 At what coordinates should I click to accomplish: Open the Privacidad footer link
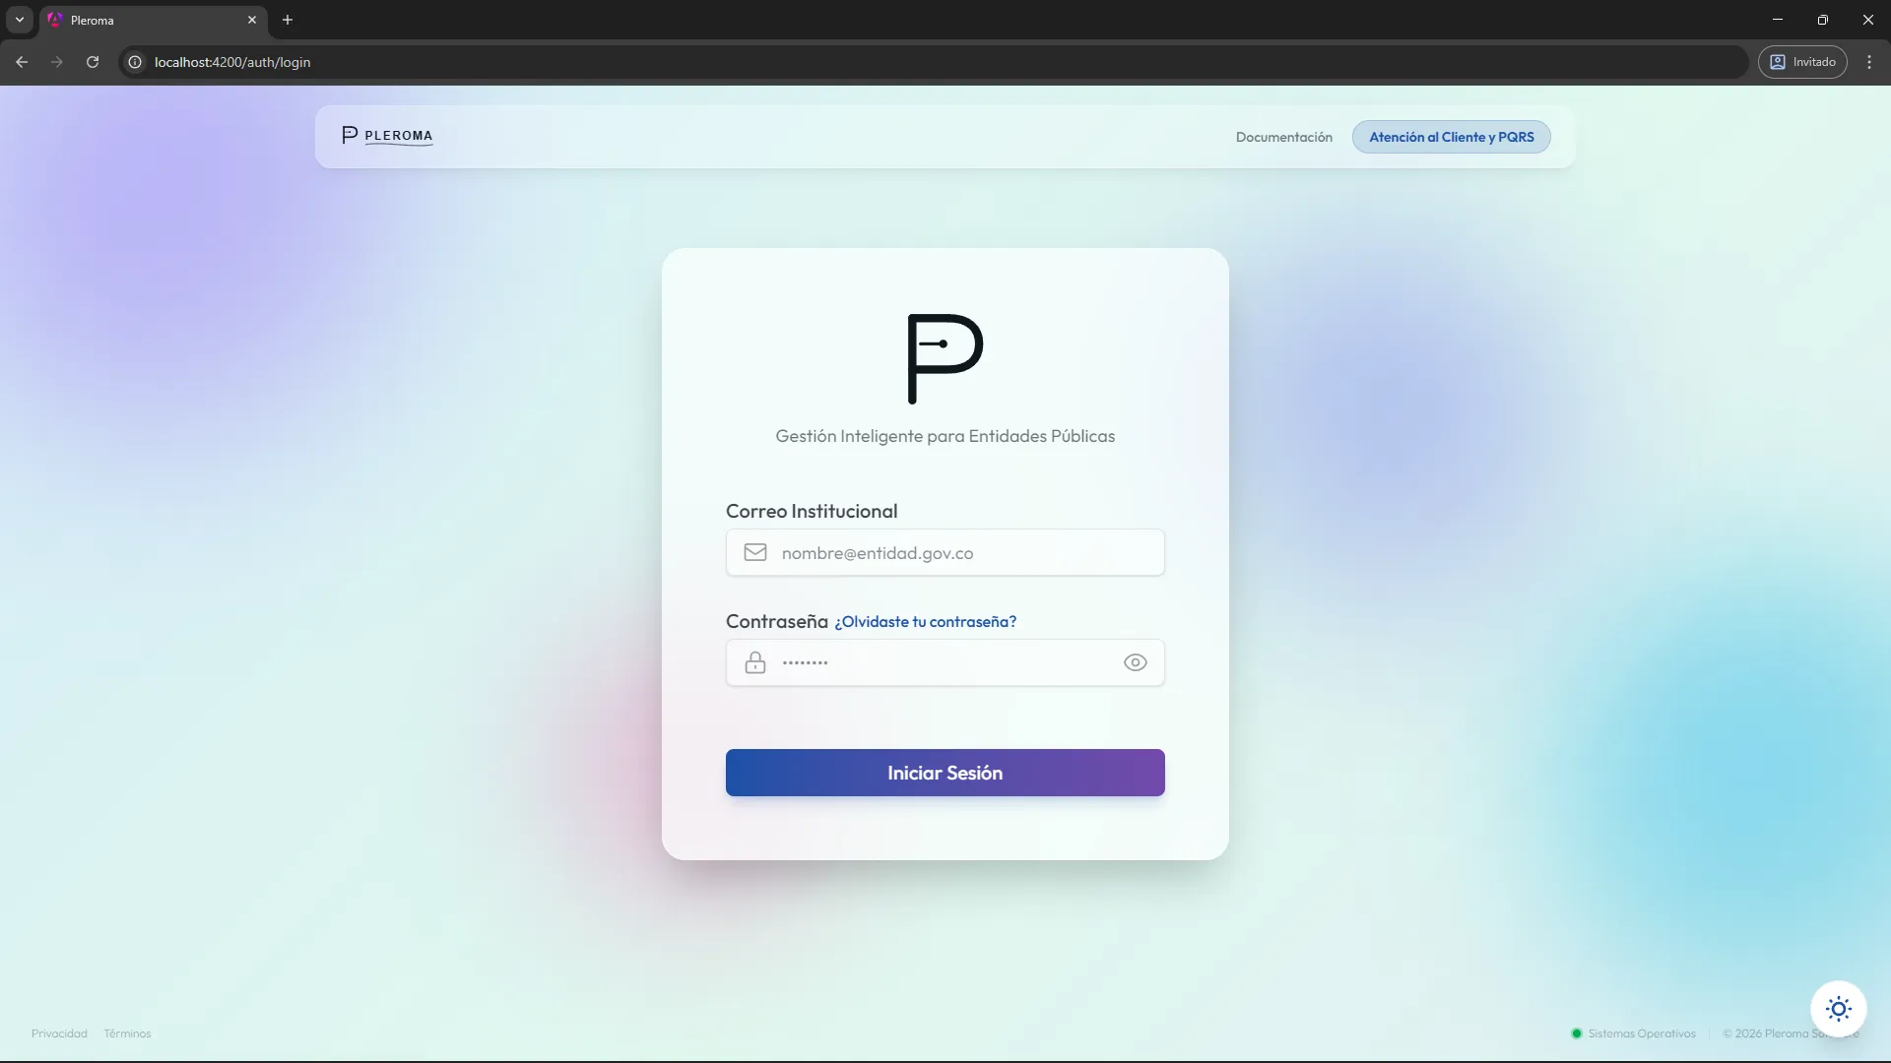59,1033
